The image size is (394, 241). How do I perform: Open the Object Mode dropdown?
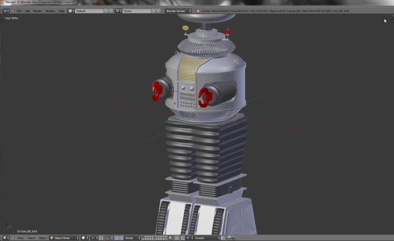click(64, 238)
